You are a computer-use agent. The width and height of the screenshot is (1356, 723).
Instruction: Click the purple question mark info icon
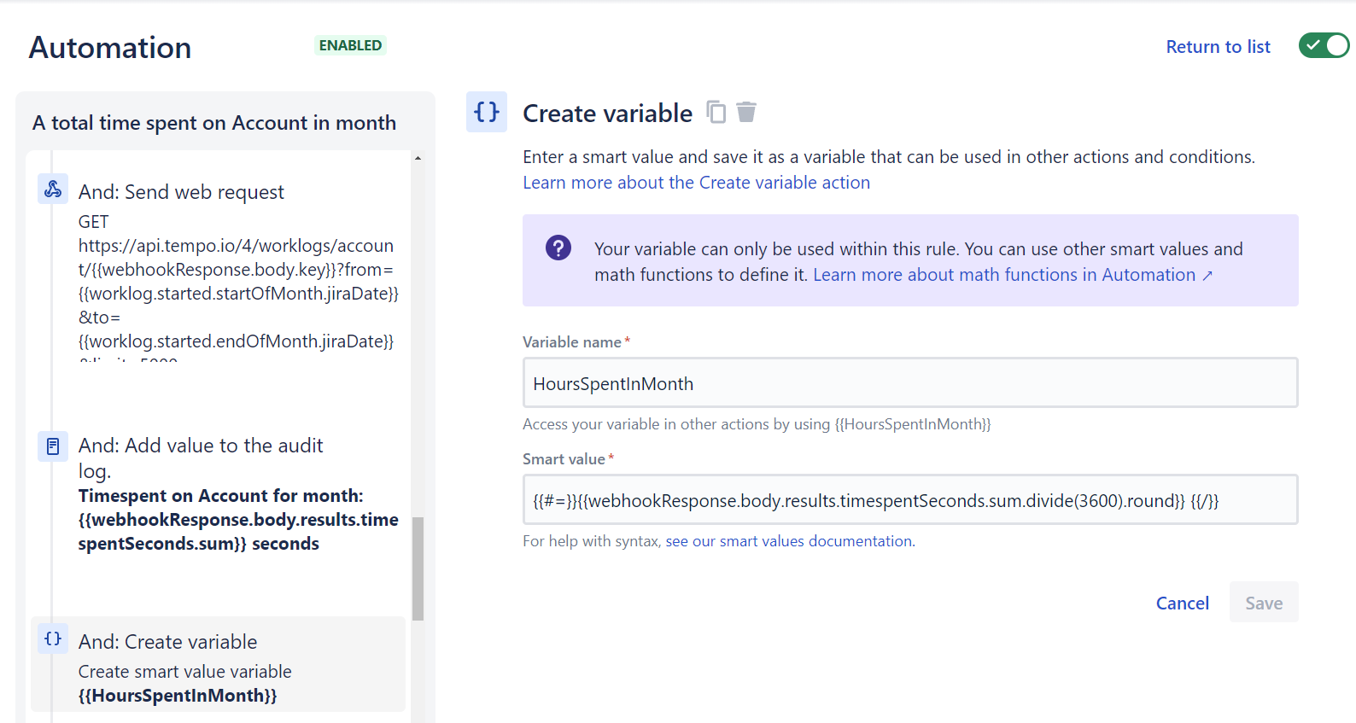pos(558,248)
